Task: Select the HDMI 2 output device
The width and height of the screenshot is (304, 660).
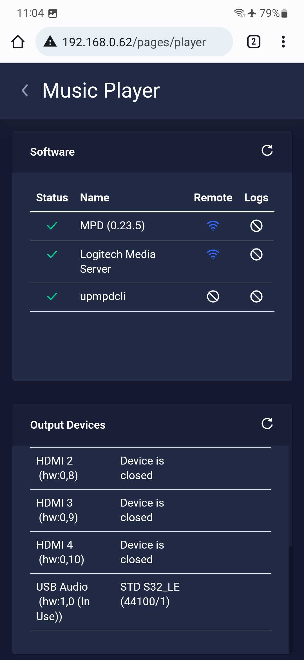Action: (150, 468)
